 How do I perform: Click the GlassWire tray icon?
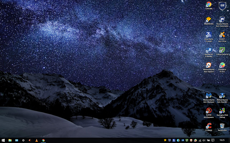[195, 140]
